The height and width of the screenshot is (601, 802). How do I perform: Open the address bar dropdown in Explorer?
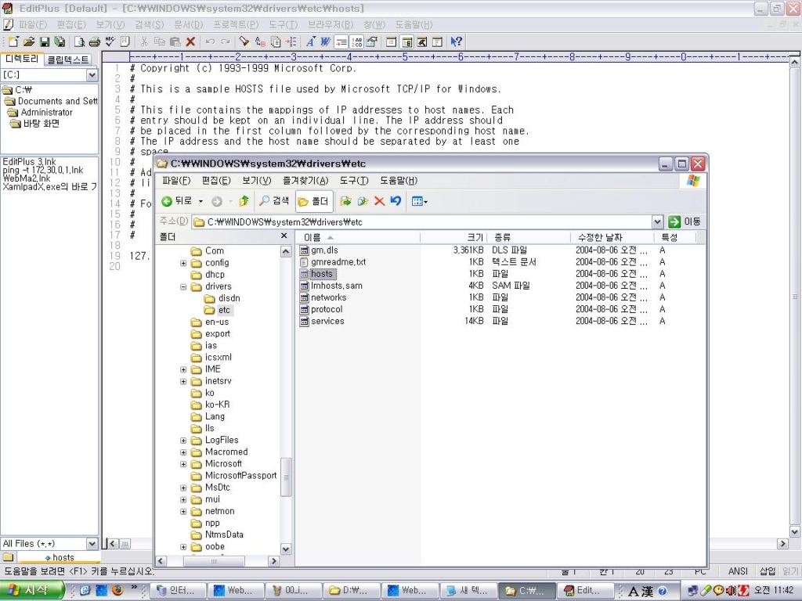[x=658, y=221]
